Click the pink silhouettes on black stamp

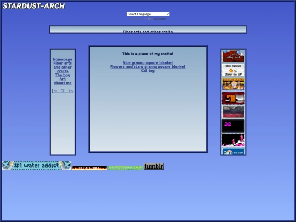tap(233, 140)
